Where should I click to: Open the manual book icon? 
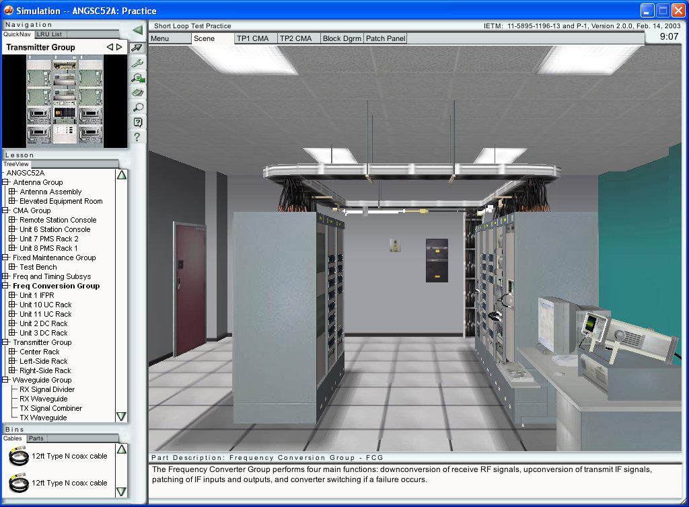click(137, 92)
